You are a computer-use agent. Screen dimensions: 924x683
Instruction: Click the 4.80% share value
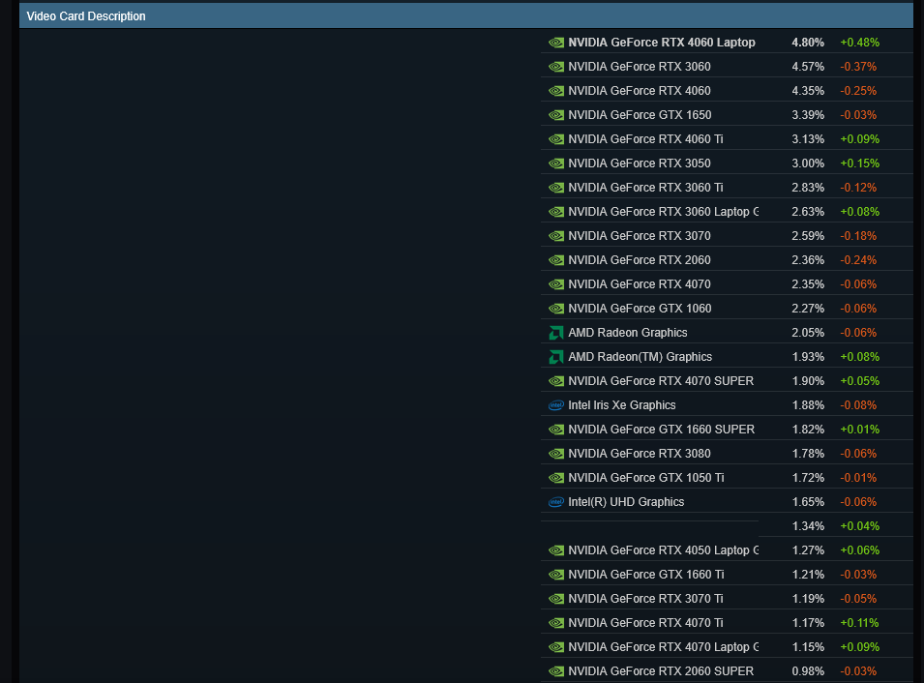click(808, 43)
